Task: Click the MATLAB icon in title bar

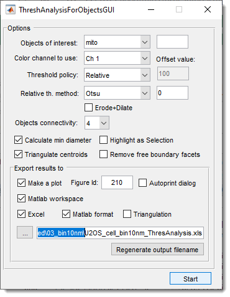Action: pyautogui.click(x=11, y=10)
